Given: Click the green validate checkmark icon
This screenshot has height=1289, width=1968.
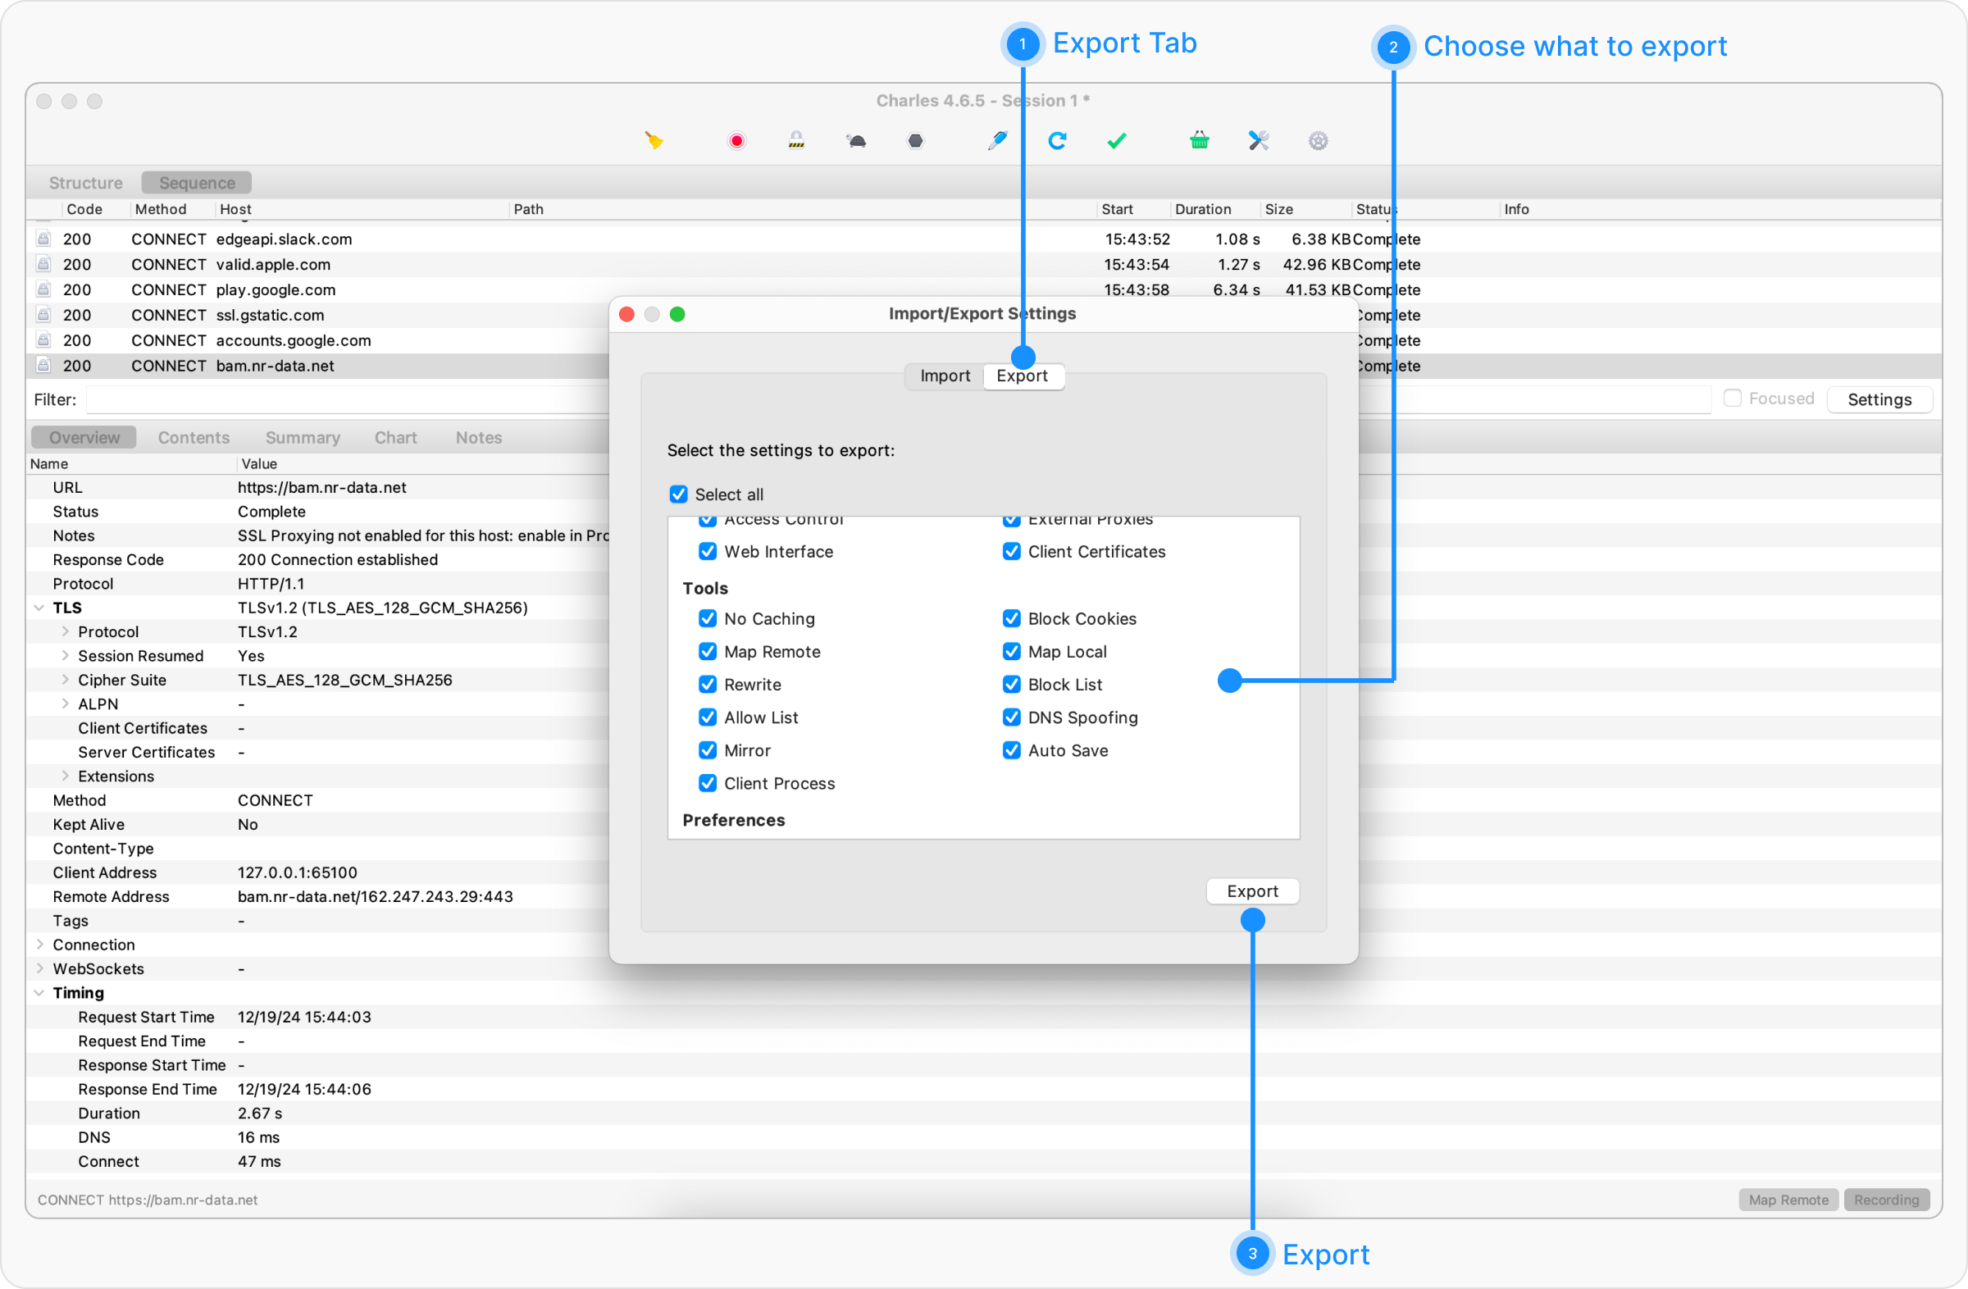Looking at the screenshot, I should (1116, 140).
